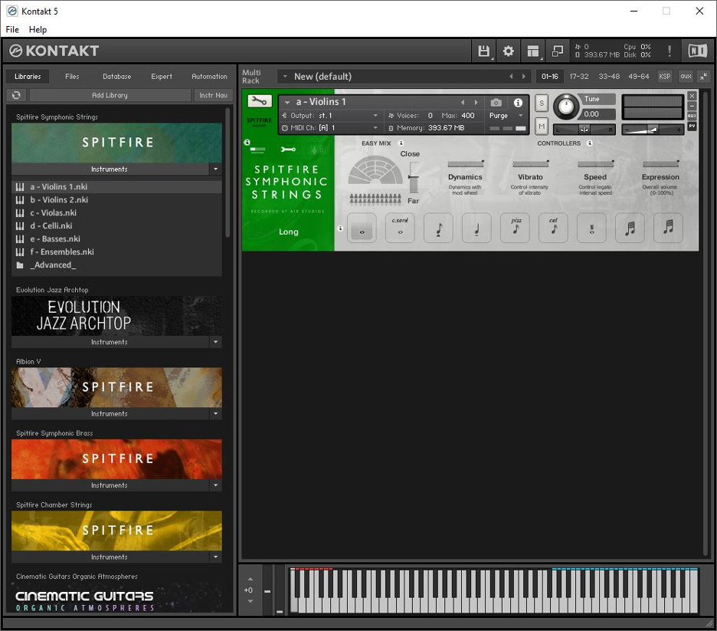The image size is (717, 631).
Task: Close the Violins 1 instrument (X)
Action: coord(692,96)
